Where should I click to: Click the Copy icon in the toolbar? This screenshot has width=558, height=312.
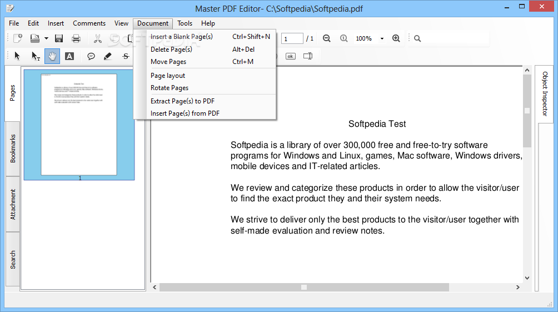point(114,38)
